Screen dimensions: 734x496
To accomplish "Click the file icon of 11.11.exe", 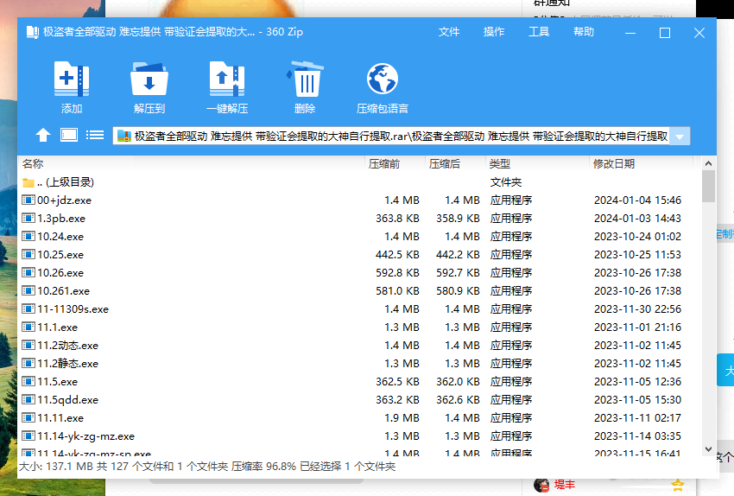I will coord(28,417).
